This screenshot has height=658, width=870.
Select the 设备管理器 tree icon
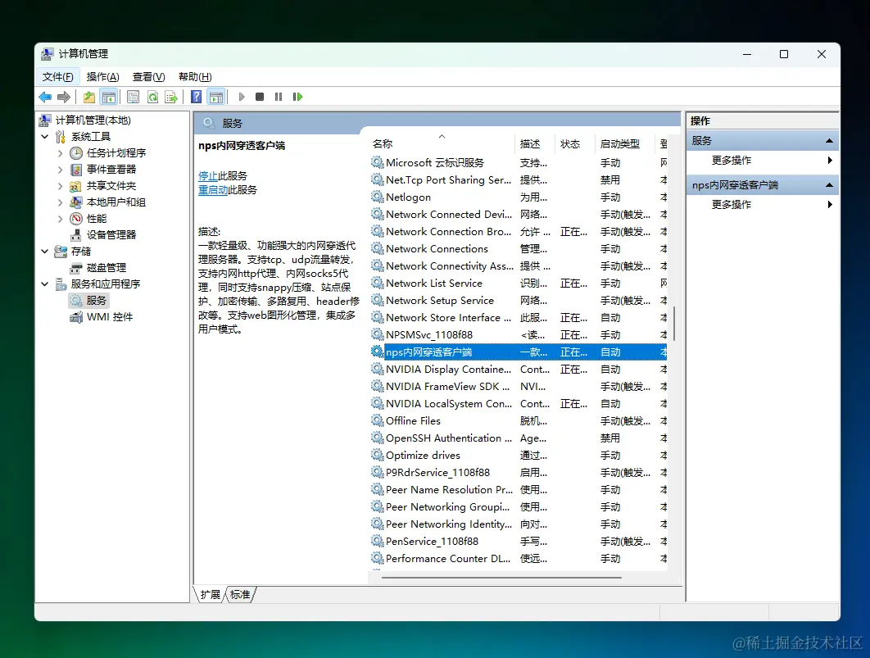[x=76, y=235]
